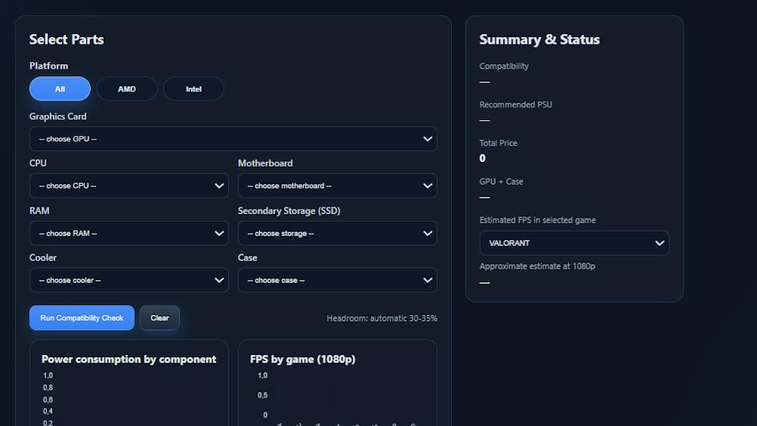Click the Clear button
Image resolution: width=757 pixels, height=426 pixels.
160,318
